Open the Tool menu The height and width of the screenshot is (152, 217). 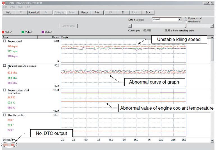click(20, 7)
